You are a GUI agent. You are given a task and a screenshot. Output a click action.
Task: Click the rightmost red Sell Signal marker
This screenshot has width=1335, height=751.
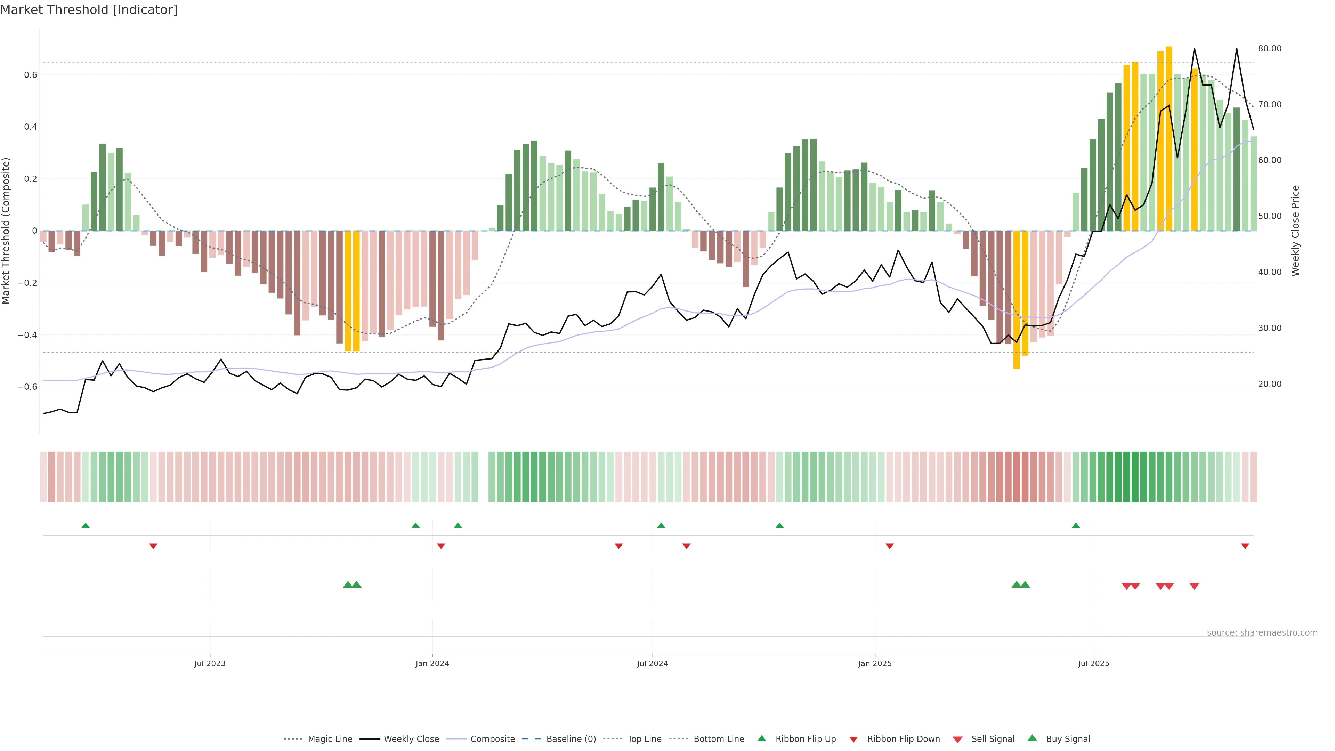[1194, 586]
